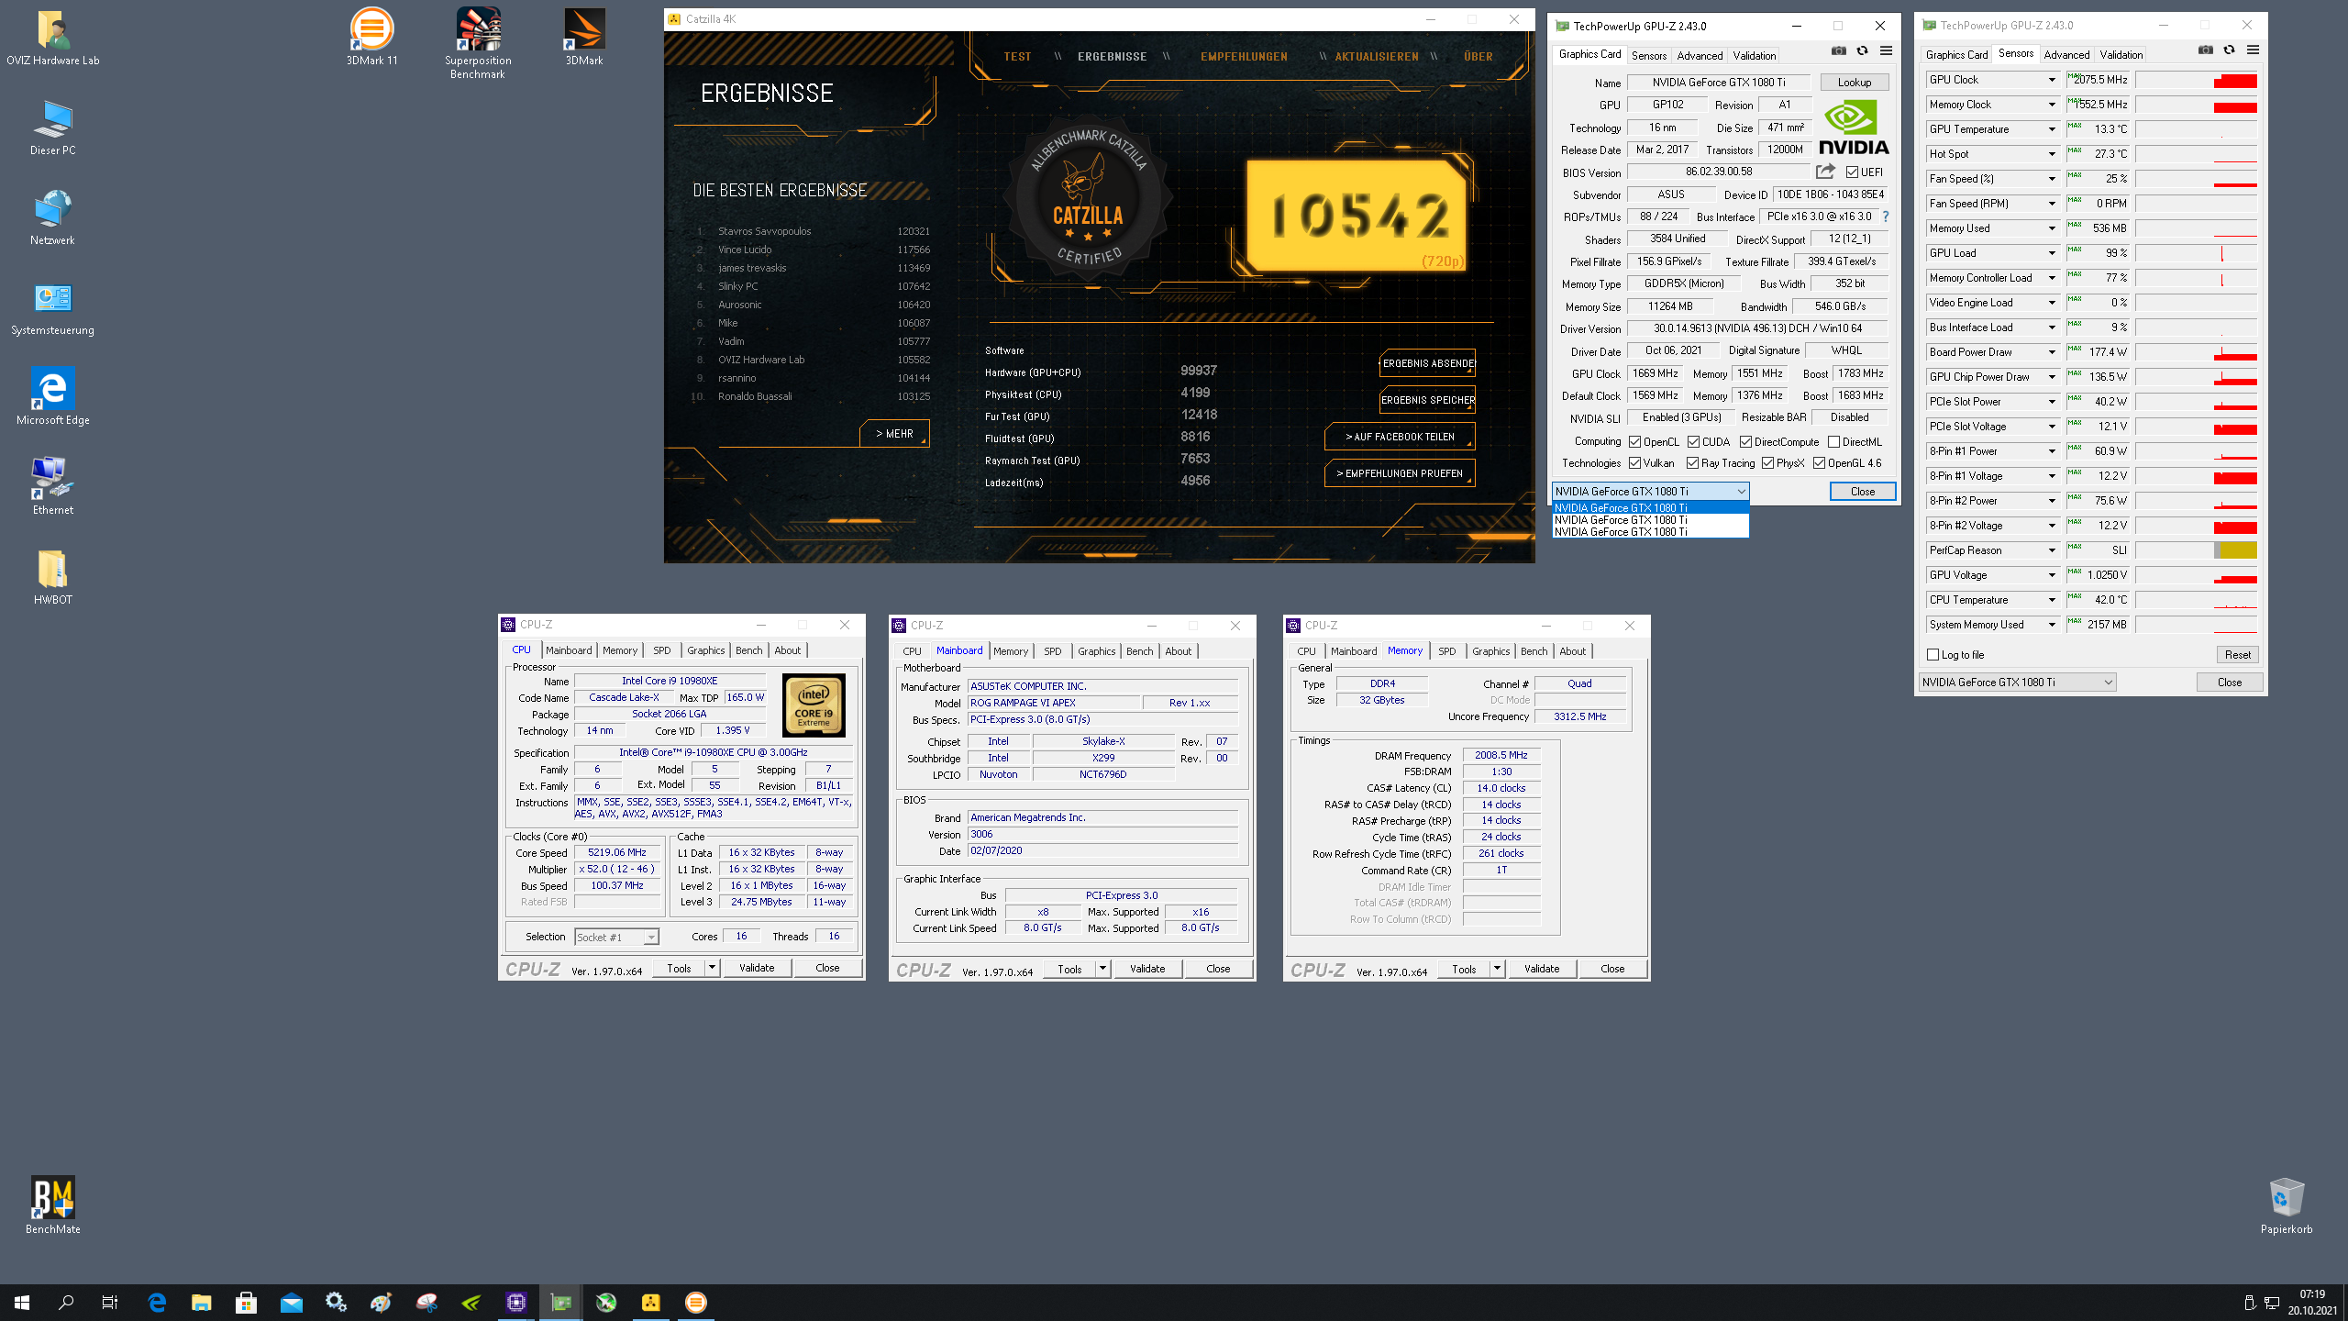Click the GPU Load sensor graph
The height and width of the screenshot is (1321, 2348).
2196,253
